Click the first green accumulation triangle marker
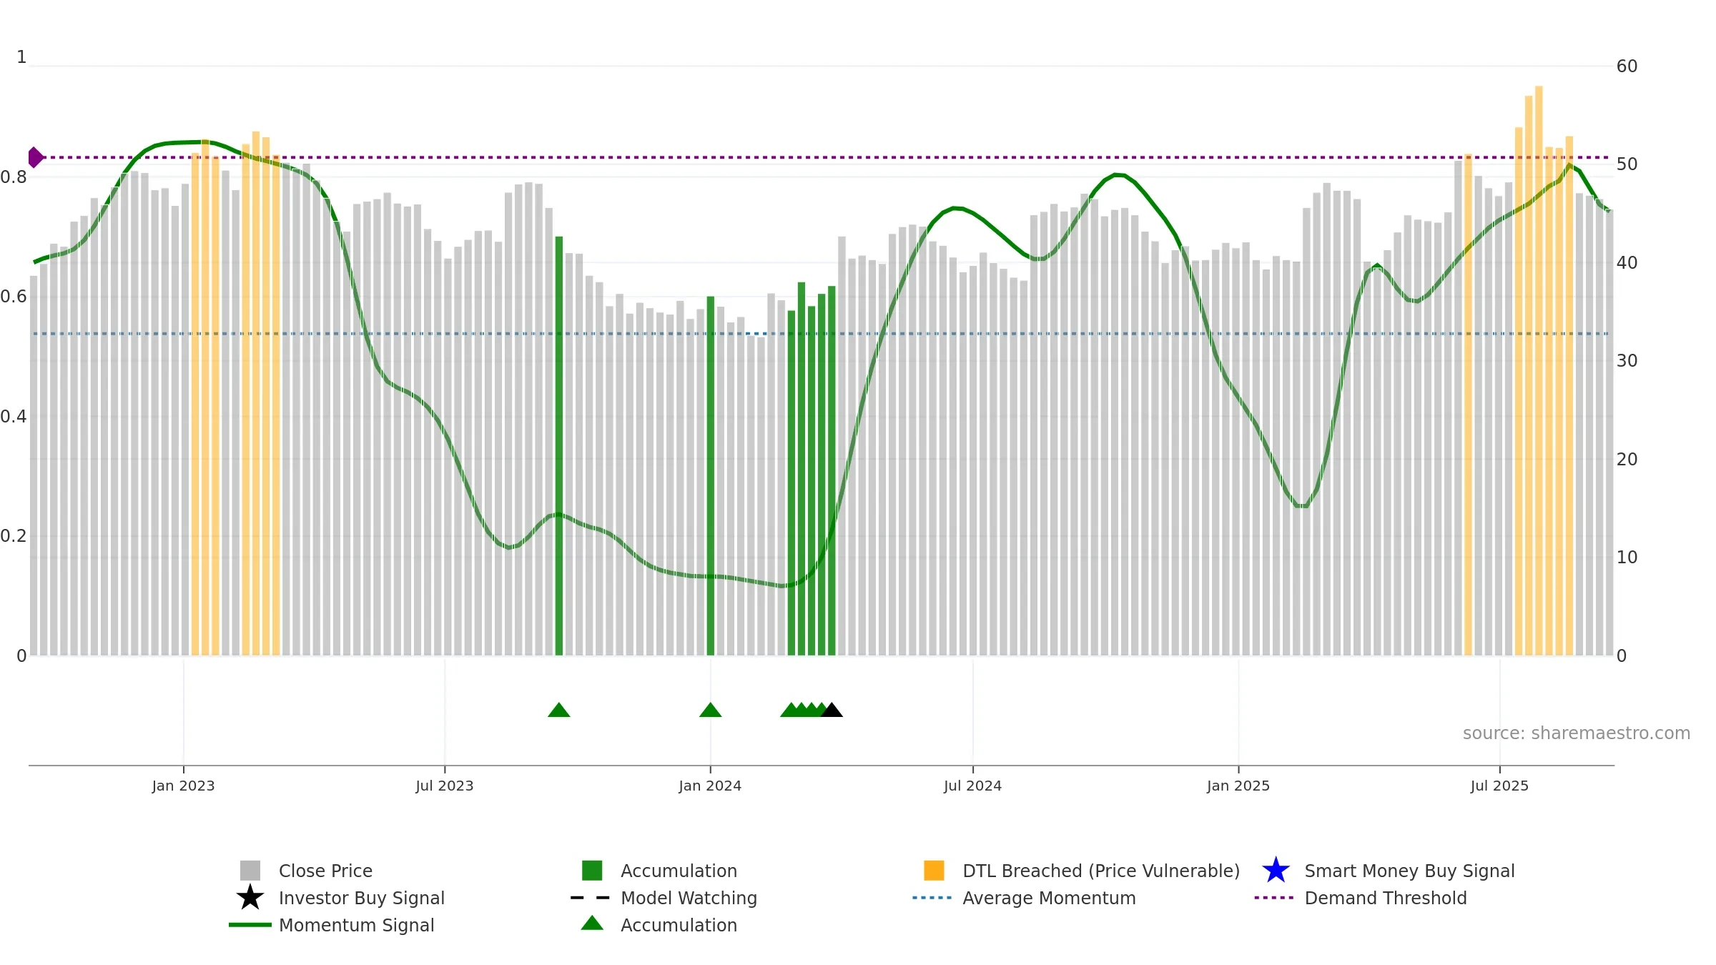 coord(559,710)
